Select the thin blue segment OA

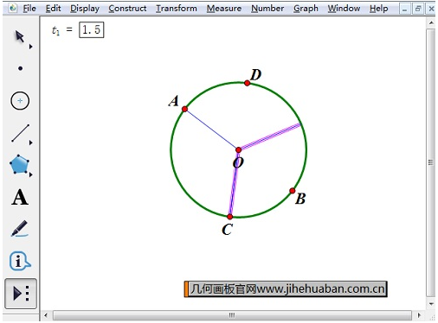[211, 130]
